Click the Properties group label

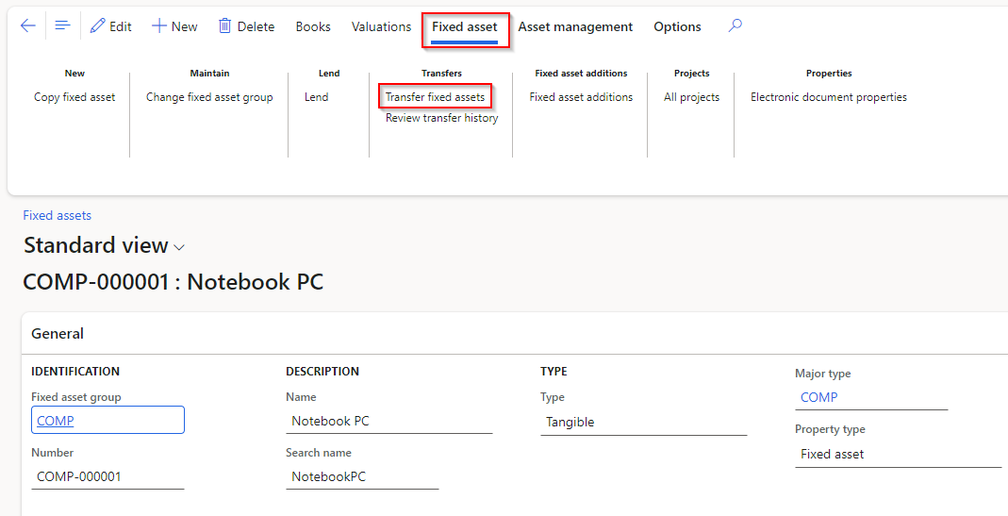tap(829, 74)
